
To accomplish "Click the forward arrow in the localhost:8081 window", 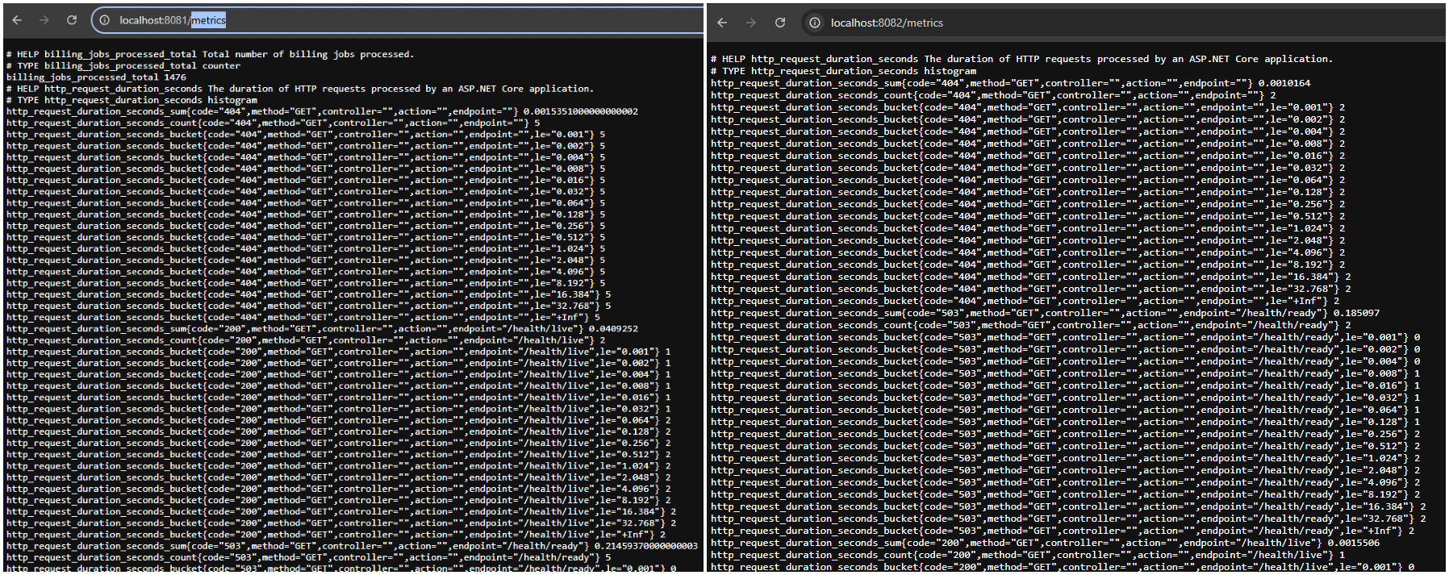I will (44, 20).
